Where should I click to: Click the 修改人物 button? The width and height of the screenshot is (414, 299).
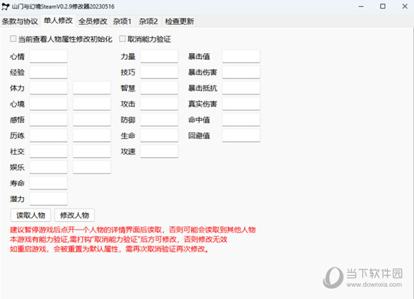click(x=75, y=215)
